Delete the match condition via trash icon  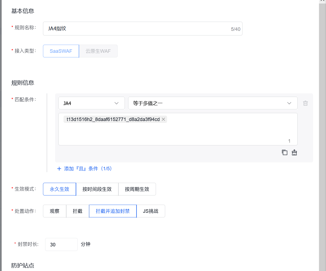tap(305, 103)
